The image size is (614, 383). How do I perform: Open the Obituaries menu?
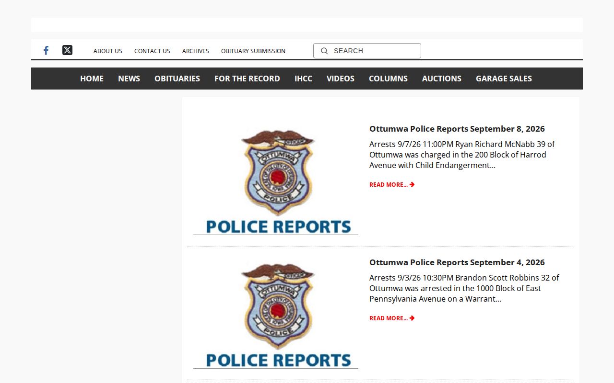coord(177,79)
